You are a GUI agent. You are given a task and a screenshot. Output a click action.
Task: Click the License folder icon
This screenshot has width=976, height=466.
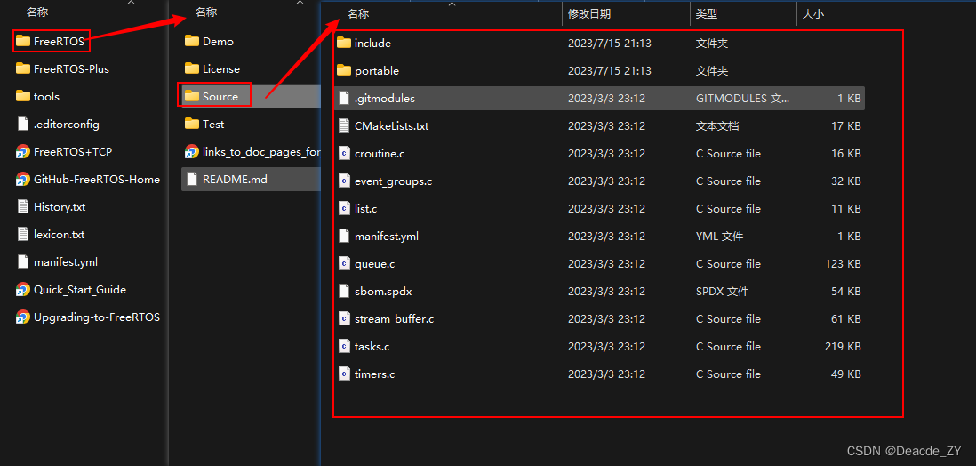tap(192, 68)
